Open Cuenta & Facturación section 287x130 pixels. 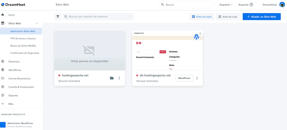click(21, 87)
